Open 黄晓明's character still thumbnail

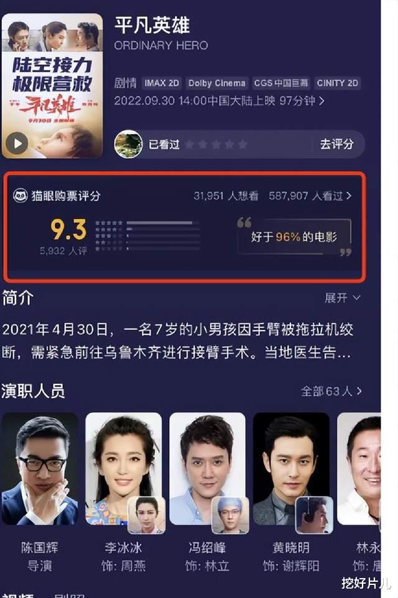coord(314,515)
